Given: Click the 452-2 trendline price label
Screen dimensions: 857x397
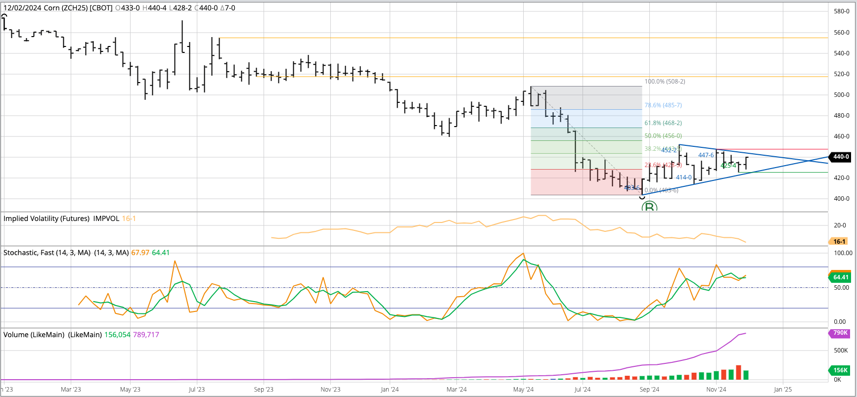Looking at the screenshot, I should click(x=669, y=150).
